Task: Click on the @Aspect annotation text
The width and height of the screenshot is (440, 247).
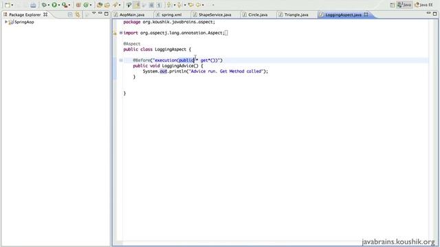Action: point(132,44)
